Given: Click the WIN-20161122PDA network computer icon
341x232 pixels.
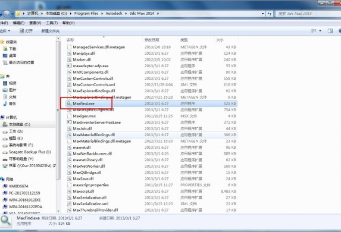Looking at the screenshot, I should coord(5,207).
